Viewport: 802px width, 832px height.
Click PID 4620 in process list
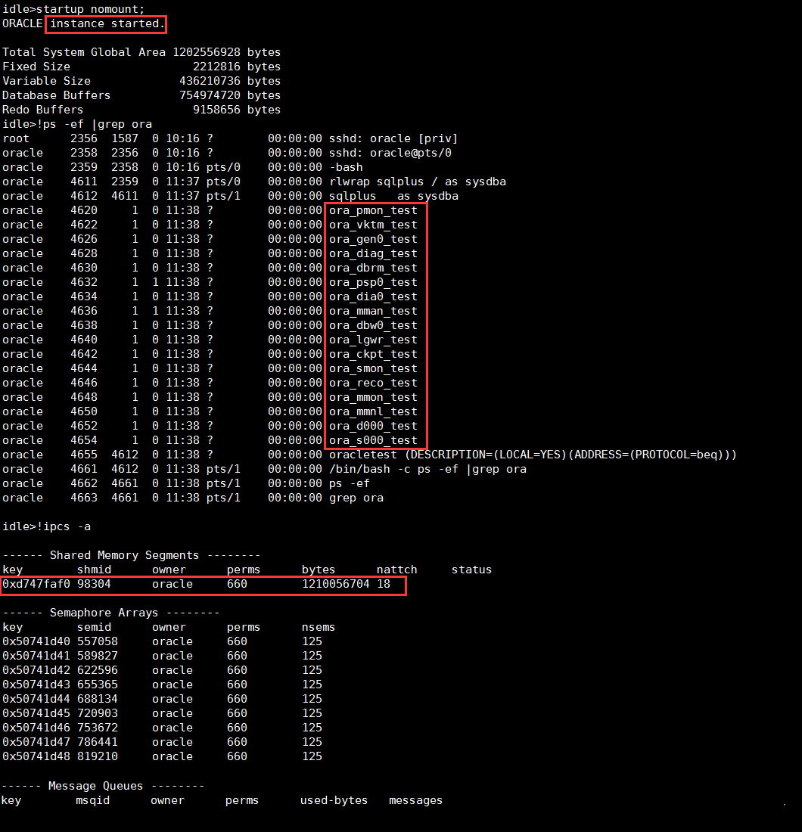click(x=84, y=210)
